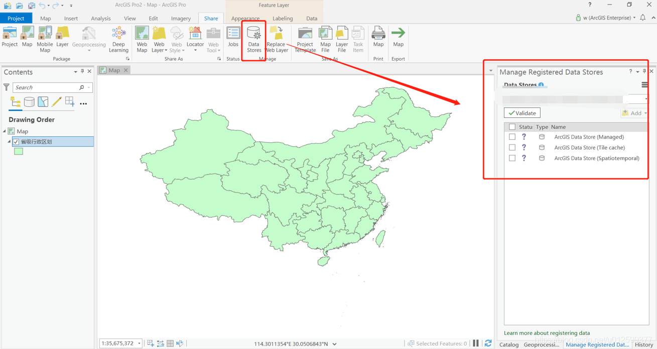The height and width of the screenshot is (349, 657).
Task: Click the notifications bell icon
Action: 643,18
